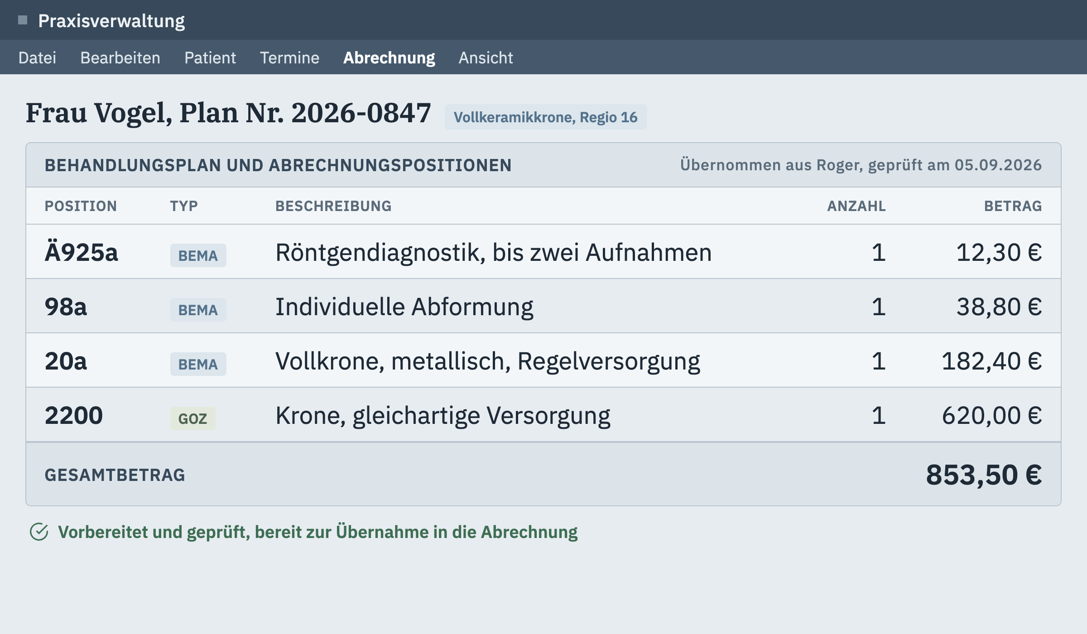Click amount 12,30 €

[999, 252]
